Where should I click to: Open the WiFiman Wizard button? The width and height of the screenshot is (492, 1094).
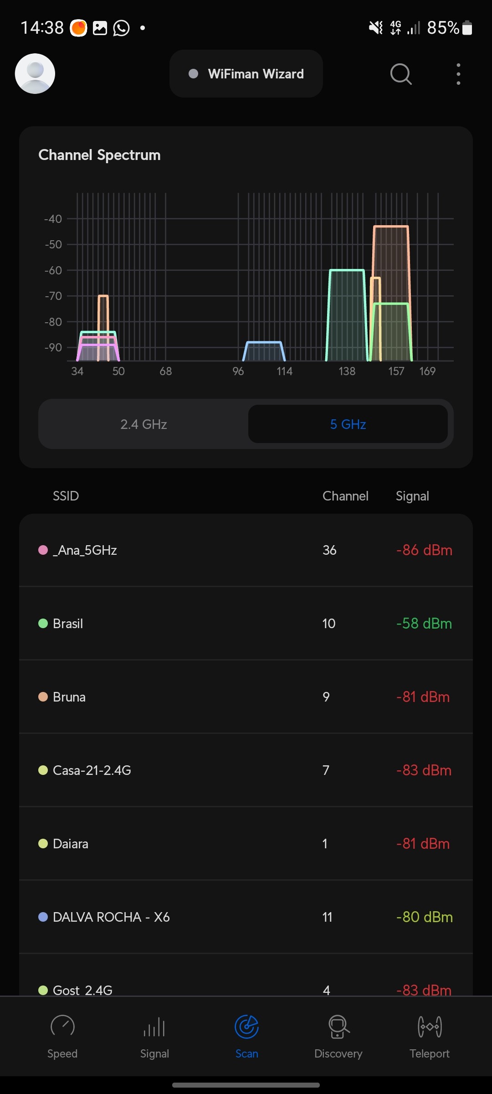(x=246, y=74)
